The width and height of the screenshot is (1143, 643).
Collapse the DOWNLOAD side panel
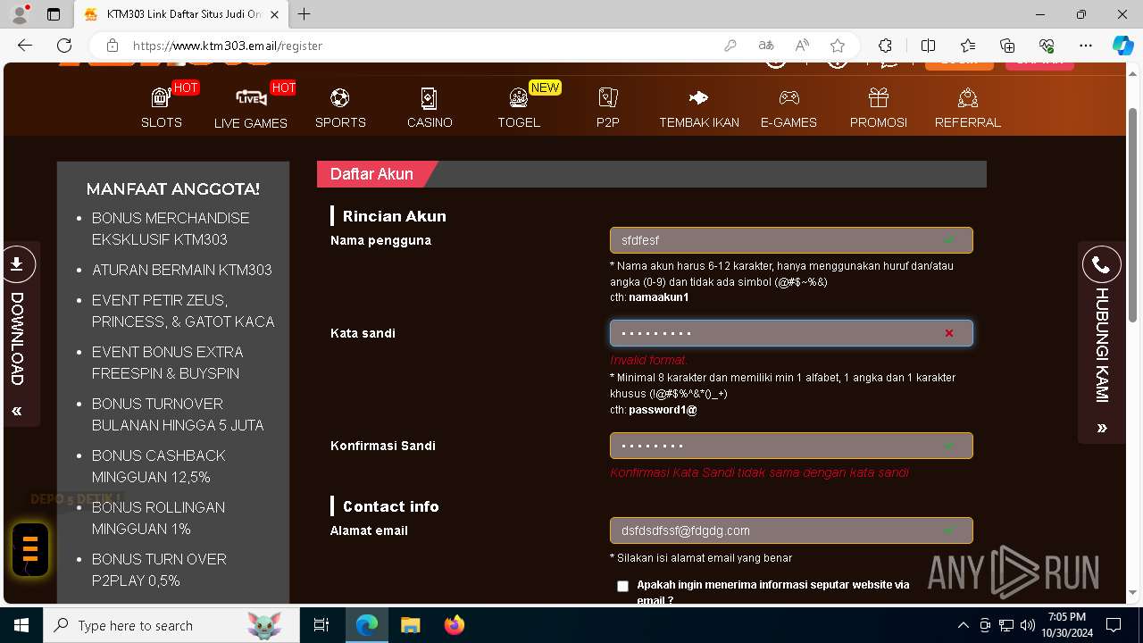point(17,411)
